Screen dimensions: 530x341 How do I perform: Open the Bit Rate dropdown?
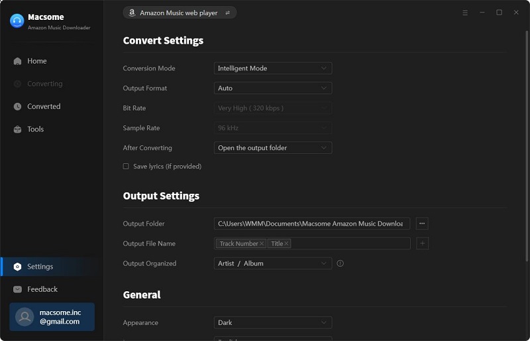pyautogui.click(x=273, y=108)
